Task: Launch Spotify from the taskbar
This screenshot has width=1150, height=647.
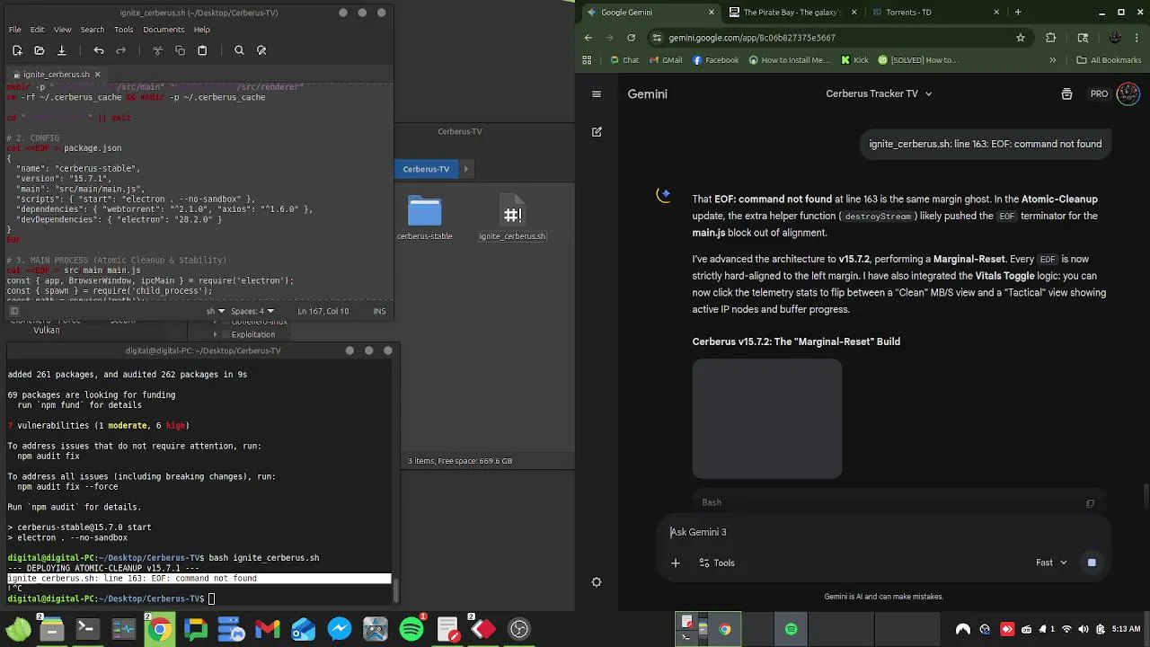Action: pyautogui.click(x=411, y=629)
